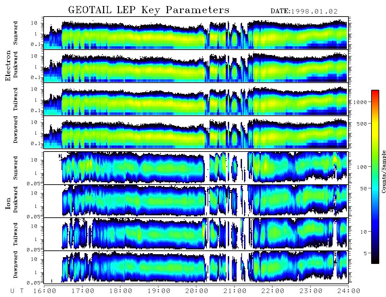Click the Ion Duskward spectrogram panel
This screenshot has height=297, width=386.
point(196,201)
